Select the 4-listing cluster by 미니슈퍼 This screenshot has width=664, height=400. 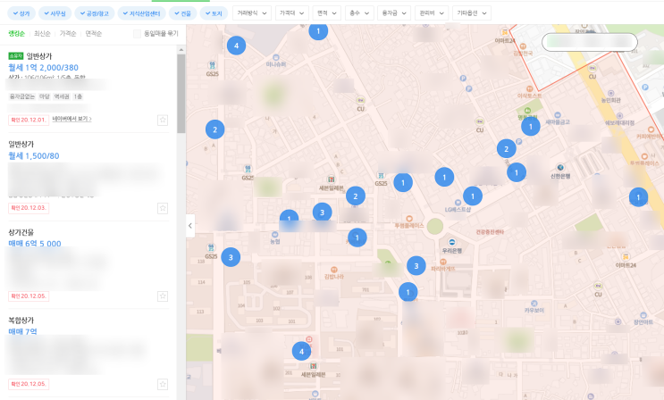[236, 46]
